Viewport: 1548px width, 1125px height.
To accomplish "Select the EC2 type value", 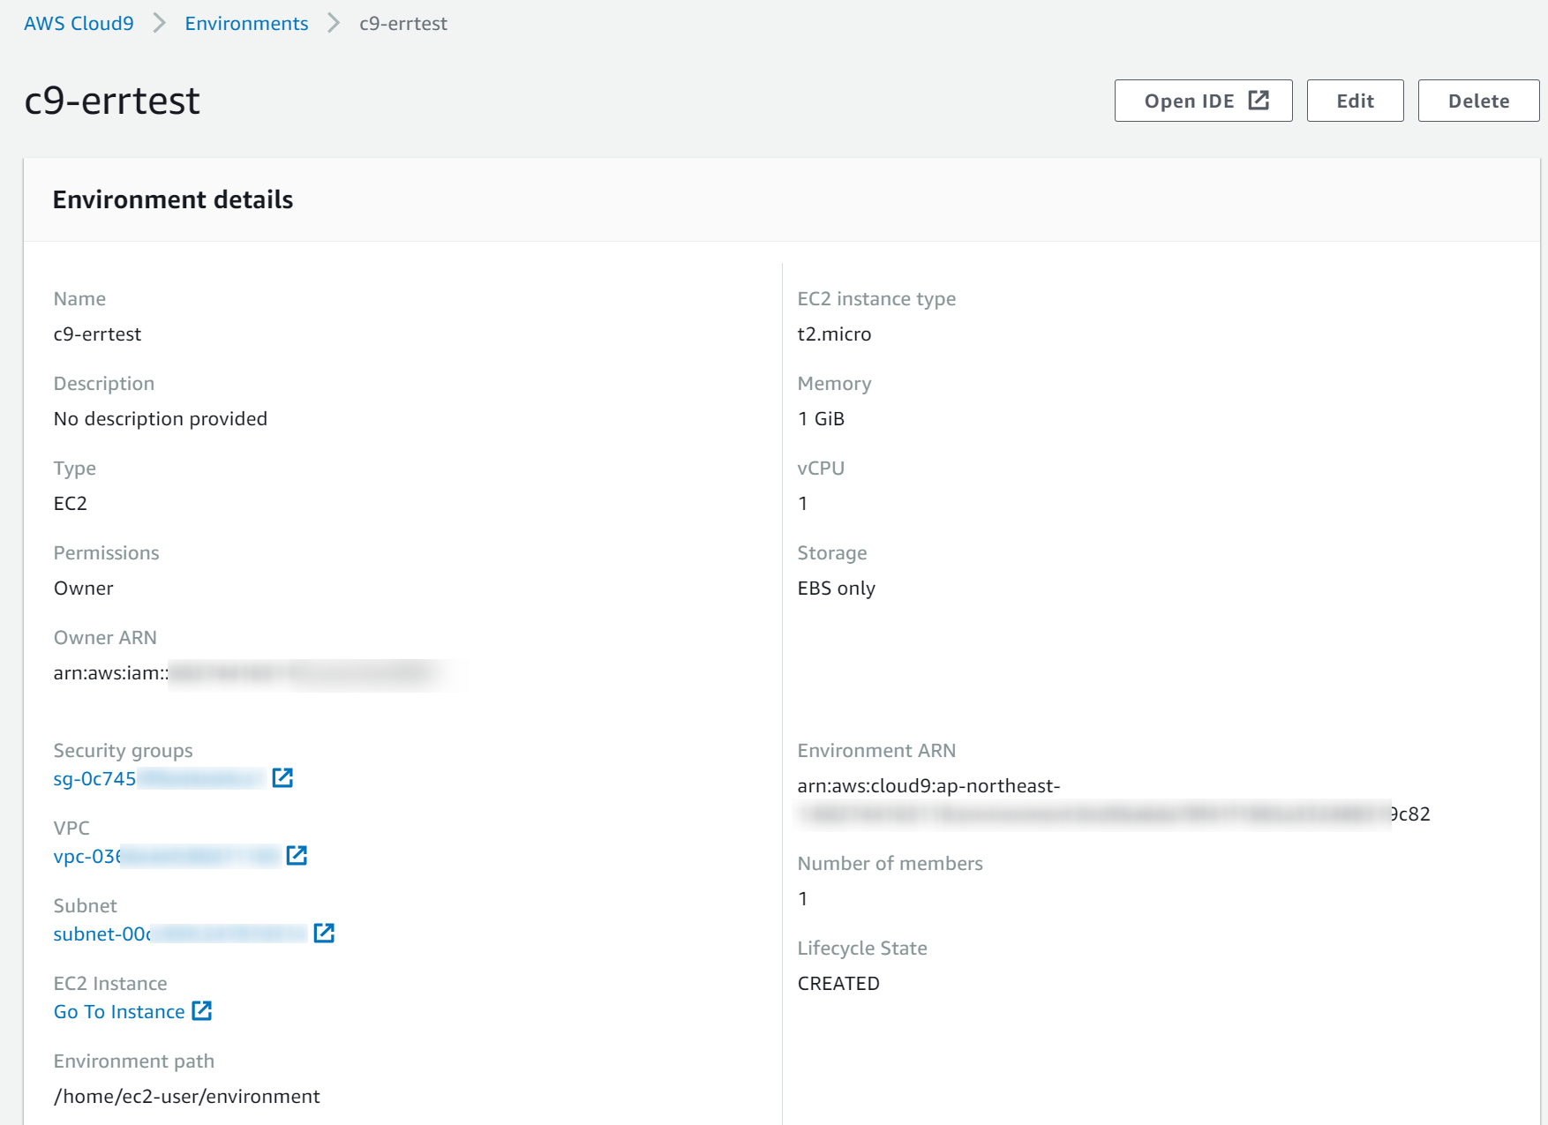I will click(71, 503).
